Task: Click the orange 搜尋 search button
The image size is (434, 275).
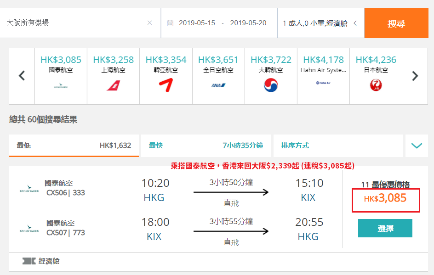Action: 396,23
